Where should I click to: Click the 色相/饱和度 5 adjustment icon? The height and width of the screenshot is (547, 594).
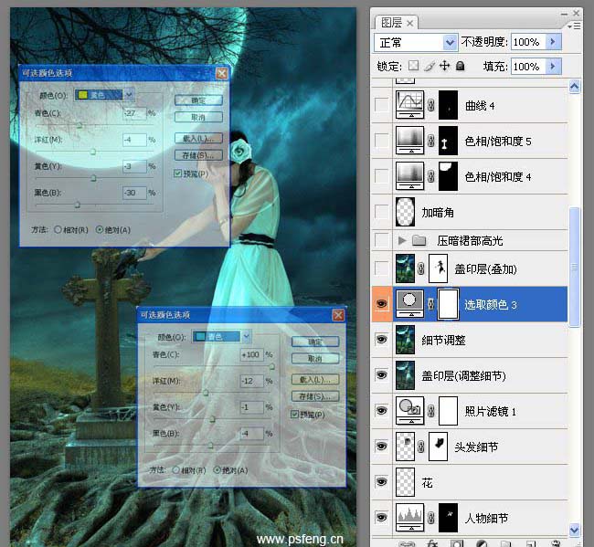pyautogui.click(x=410, y=141)
